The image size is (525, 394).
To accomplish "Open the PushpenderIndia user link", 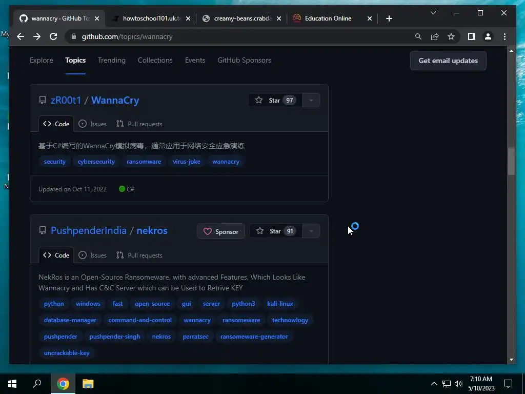I will click(88, 230).
